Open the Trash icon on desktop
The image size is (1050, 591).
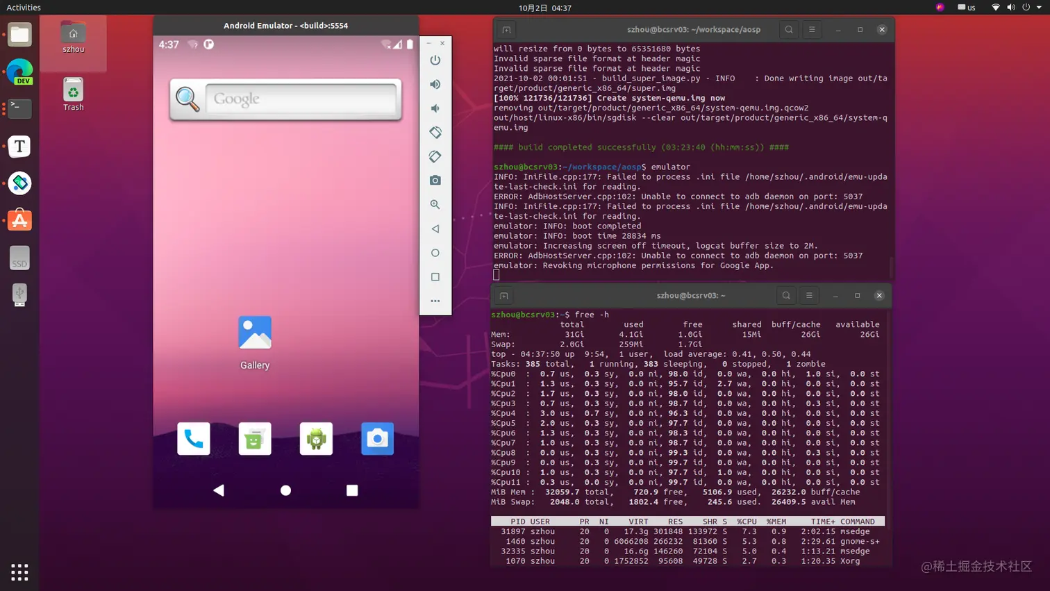tap(73, 94)
